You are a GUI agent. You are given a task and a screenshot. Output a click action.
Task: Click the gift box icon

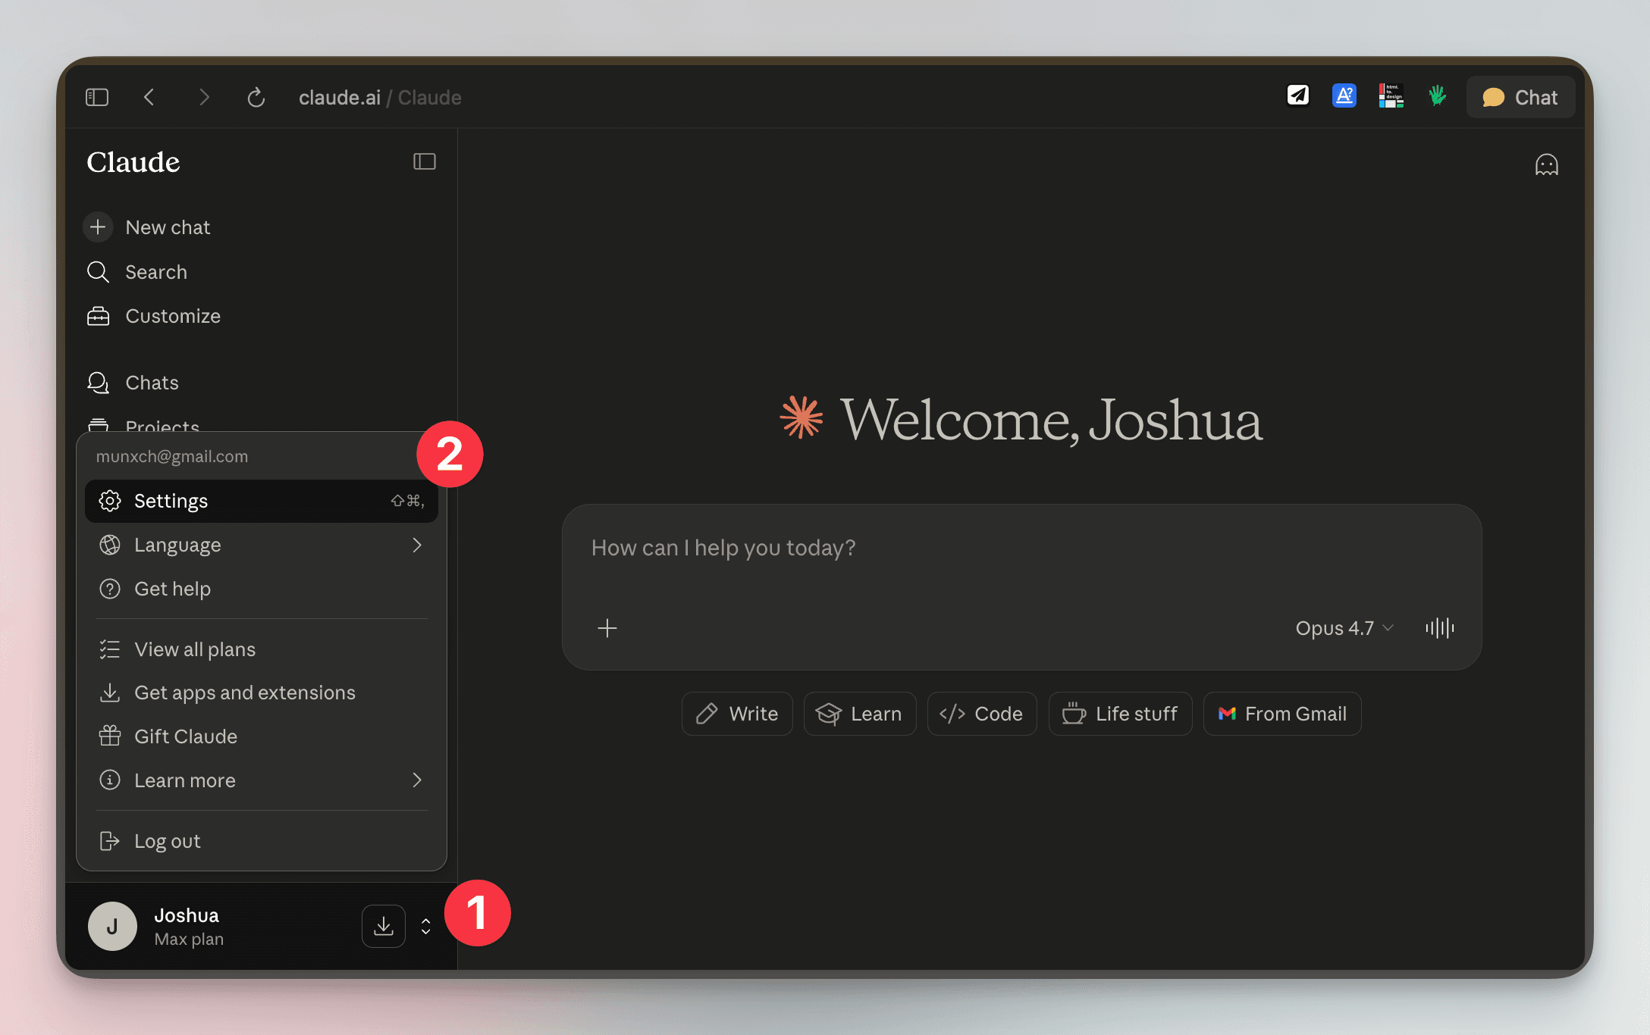click(110, 736)
